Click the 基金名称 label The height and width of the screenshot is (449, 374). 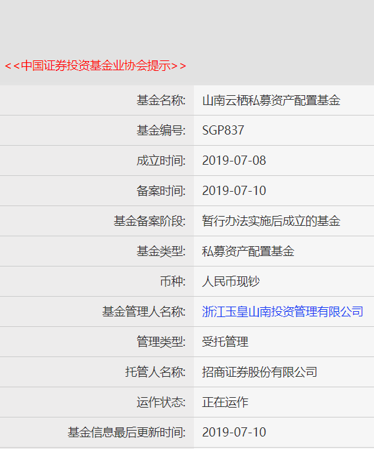point(161,100)
